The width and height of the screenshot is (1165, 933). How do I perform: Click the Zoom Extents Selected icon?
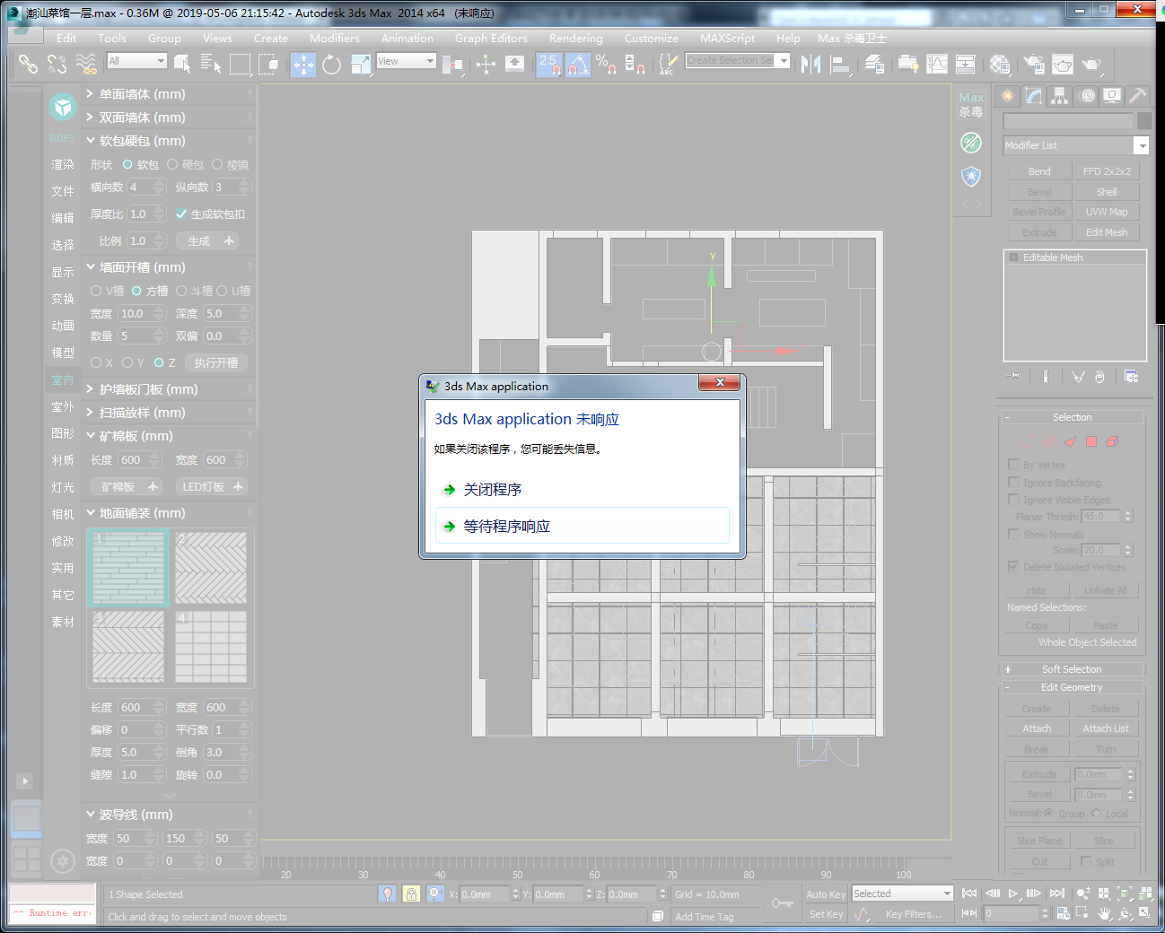pyautogui.click(x=1125, y=894)
